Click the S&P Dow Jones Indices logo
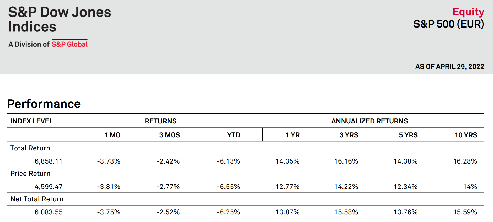Screen dimensions: 493x222 [x=60, y=19]
